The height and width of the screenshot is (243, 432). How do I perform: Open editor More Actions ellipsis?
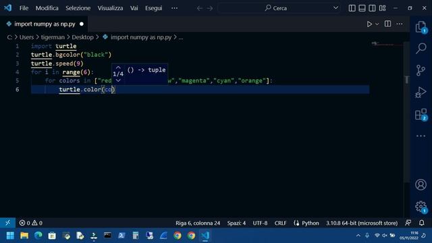tap(400, 24)
